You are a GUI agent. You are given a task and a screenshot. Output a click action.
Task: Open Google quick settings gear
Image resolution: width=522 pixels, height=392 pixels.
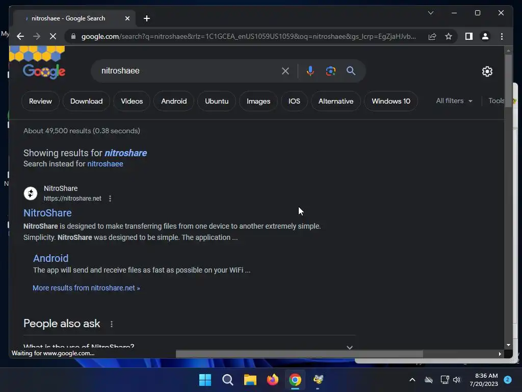pos(487,71)
